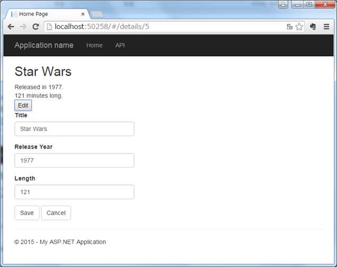
Task: Focus the Length input field
Action: click(74, 192)
